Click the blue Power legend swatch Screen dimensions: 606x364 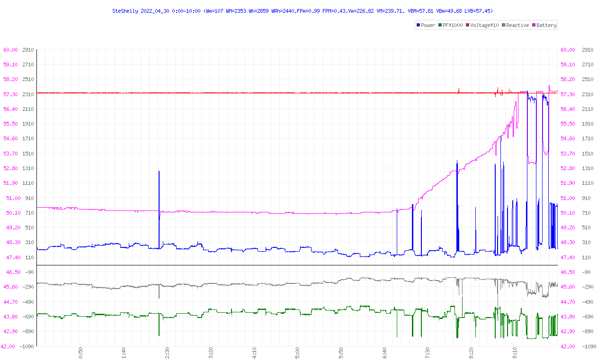tap(418, 25)
